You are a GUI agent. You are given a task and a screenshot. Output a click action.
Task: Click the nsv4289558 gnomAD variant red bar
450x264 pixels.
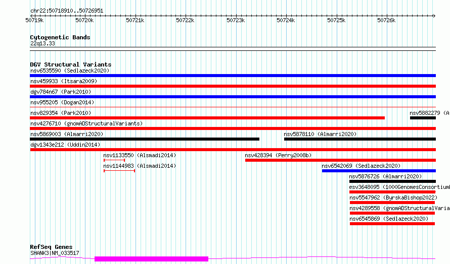(x=392, y=213)
